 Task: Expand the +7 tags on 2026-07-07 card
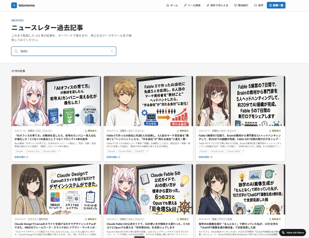[244, 151]
